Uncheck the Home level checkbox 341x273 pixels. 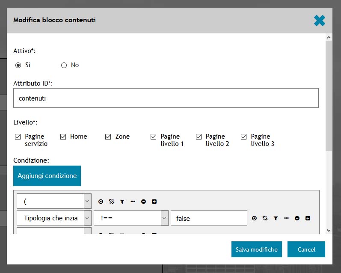coord(63,136)
